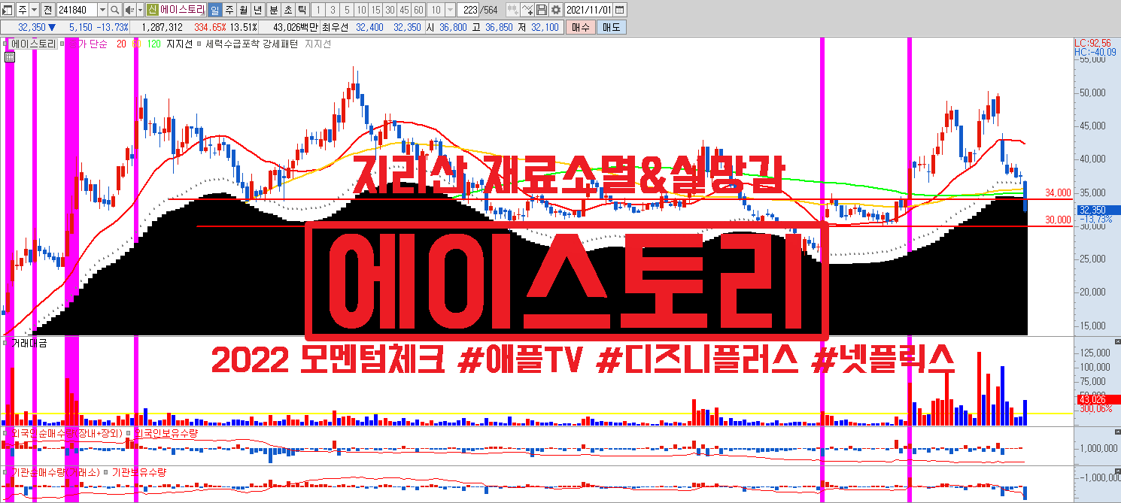Click the '전' button
The image size is (1121, 503).
tap(47, 10)
